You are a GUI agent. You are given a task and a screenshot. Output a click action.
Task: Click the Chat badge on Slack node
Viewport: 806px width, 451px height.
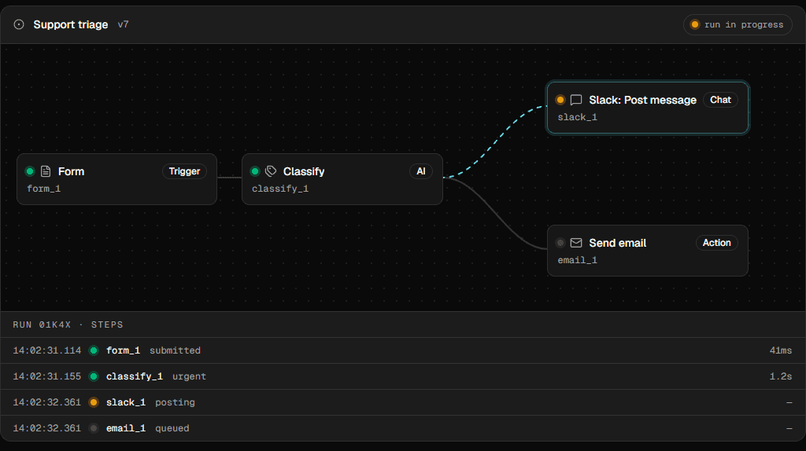[720, 100]
